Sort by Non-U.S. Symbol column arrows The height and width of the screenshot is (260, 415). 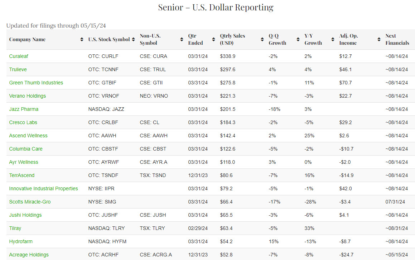182,40
